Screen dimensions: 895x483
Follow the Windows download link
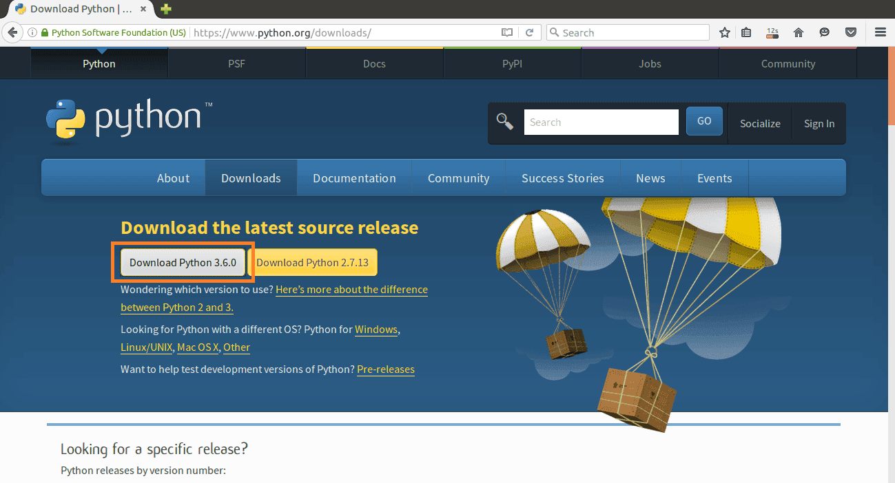(x=376, y=330)
